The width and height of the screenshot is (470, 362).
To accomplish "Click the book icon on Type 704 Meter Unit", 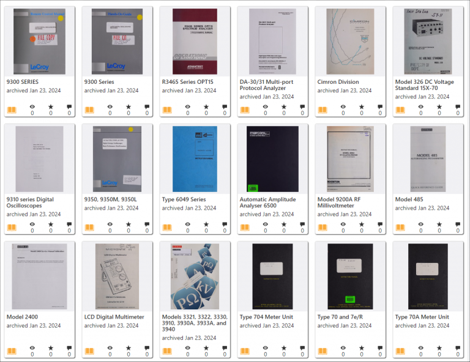I will [x=245, y=351].
